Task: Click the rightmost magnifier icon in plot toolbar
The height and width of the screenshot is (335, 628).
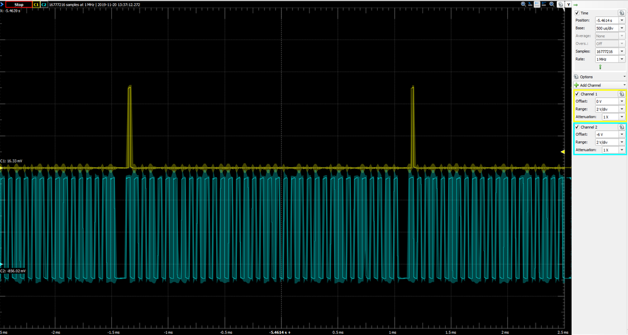Action: point(552,4)
